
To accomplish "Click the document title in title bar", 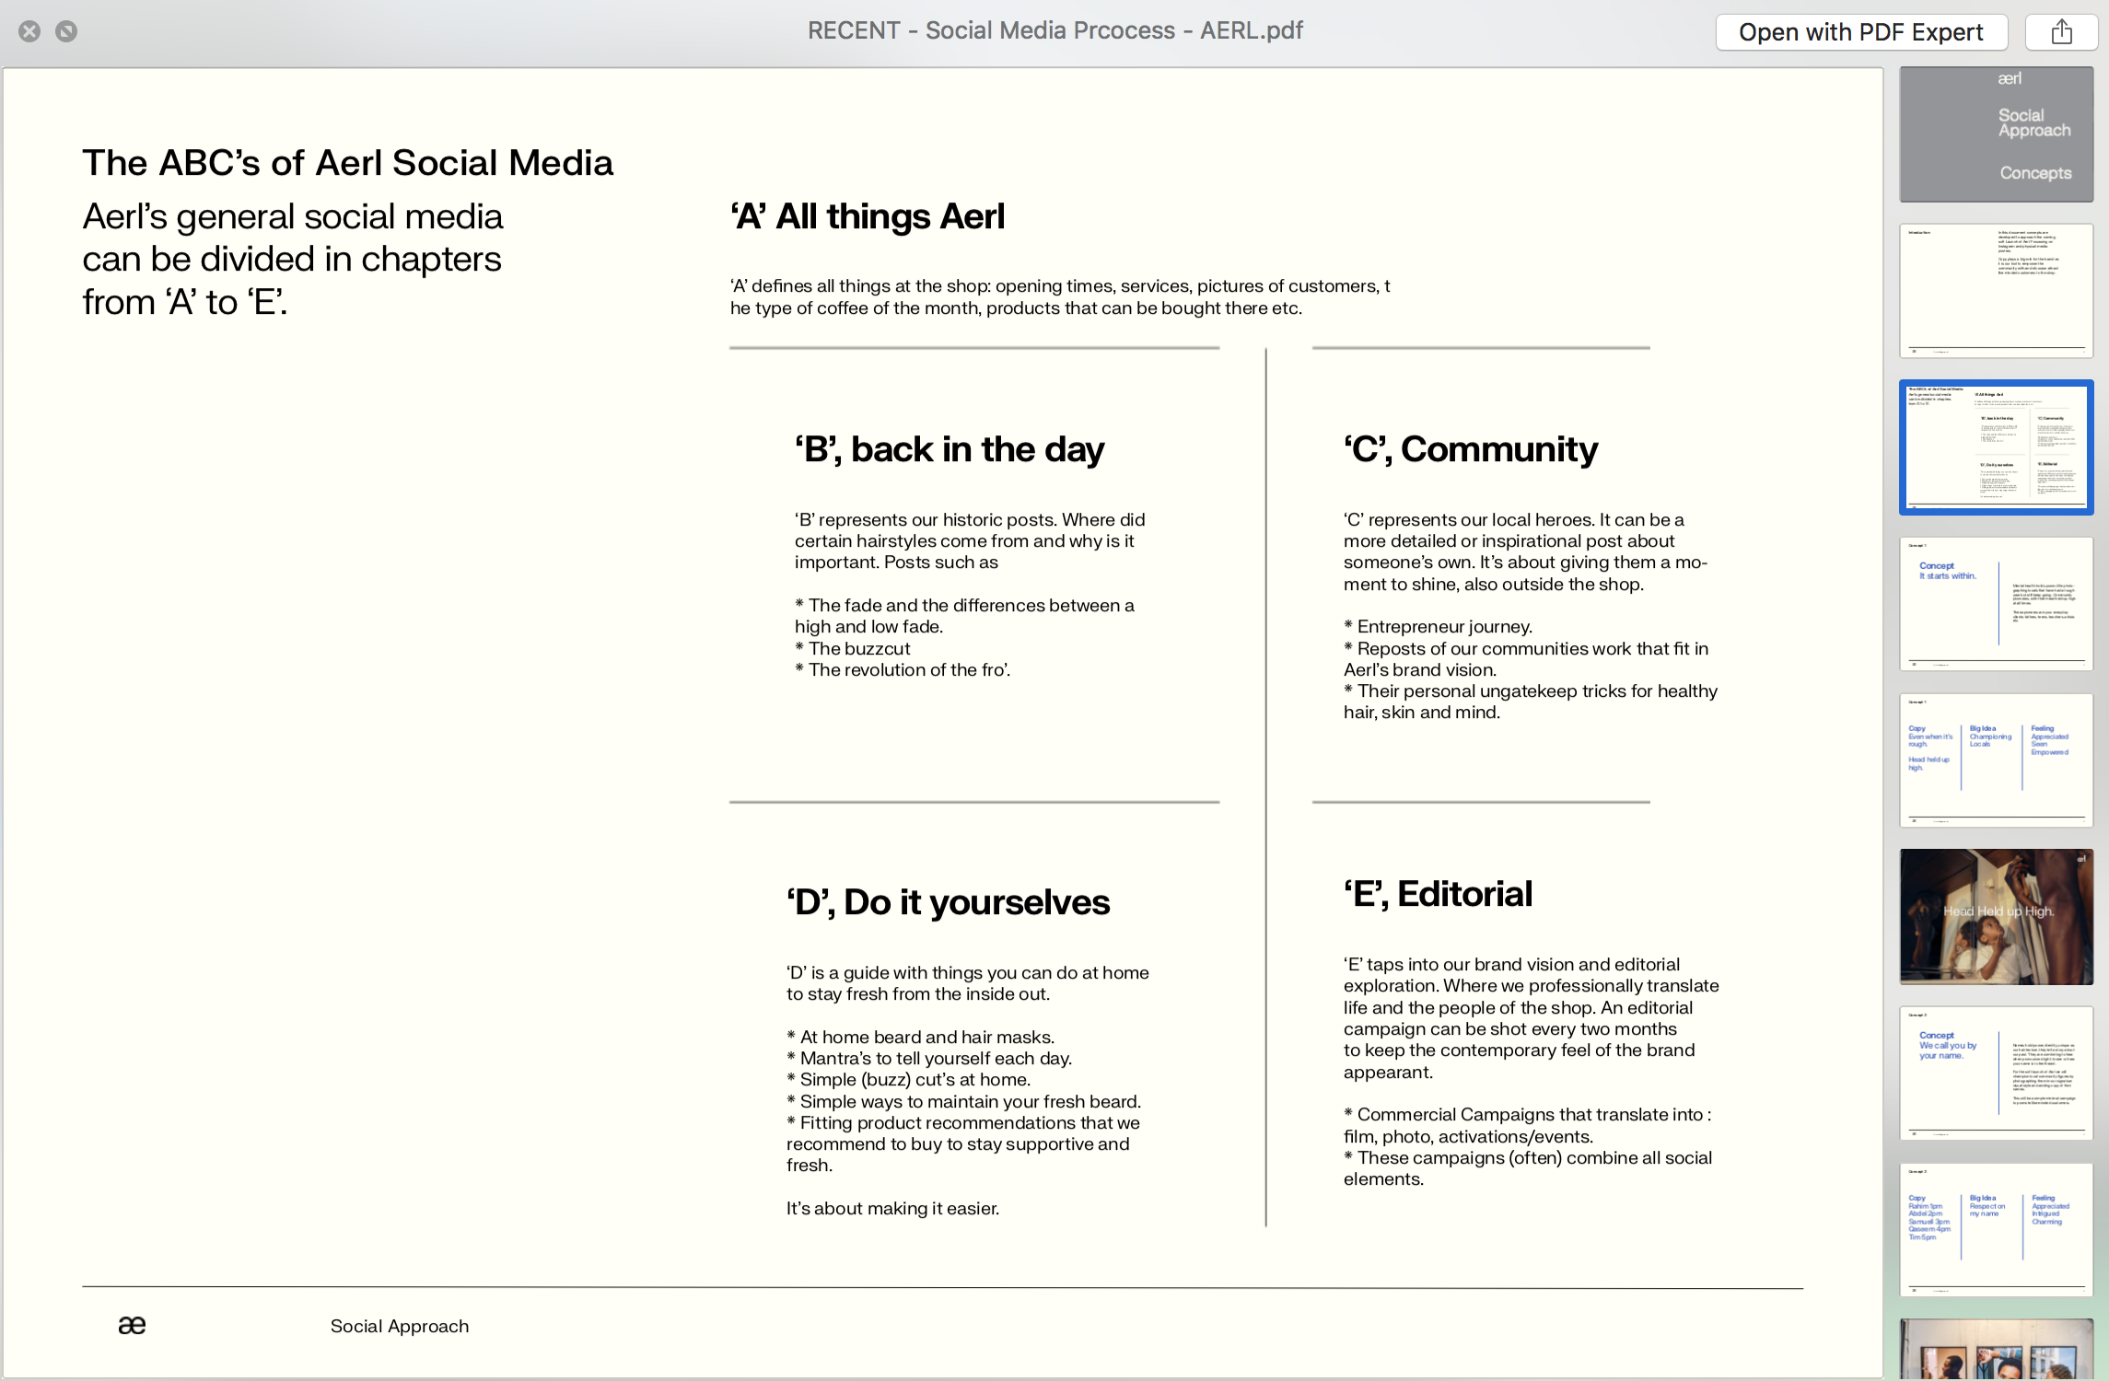I will pos(1054,30).
